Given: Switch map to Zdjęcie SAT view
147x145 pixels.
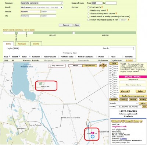Looking at the screenshot, I should click(x=90, y=66).
